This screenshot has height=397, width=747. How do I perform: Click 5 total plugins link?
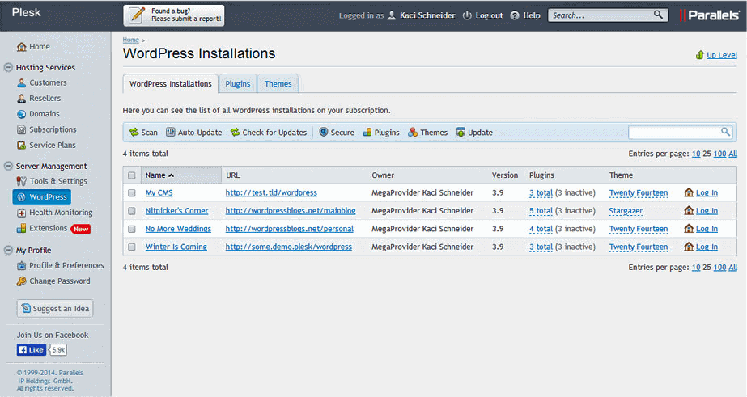pos(541,211)
